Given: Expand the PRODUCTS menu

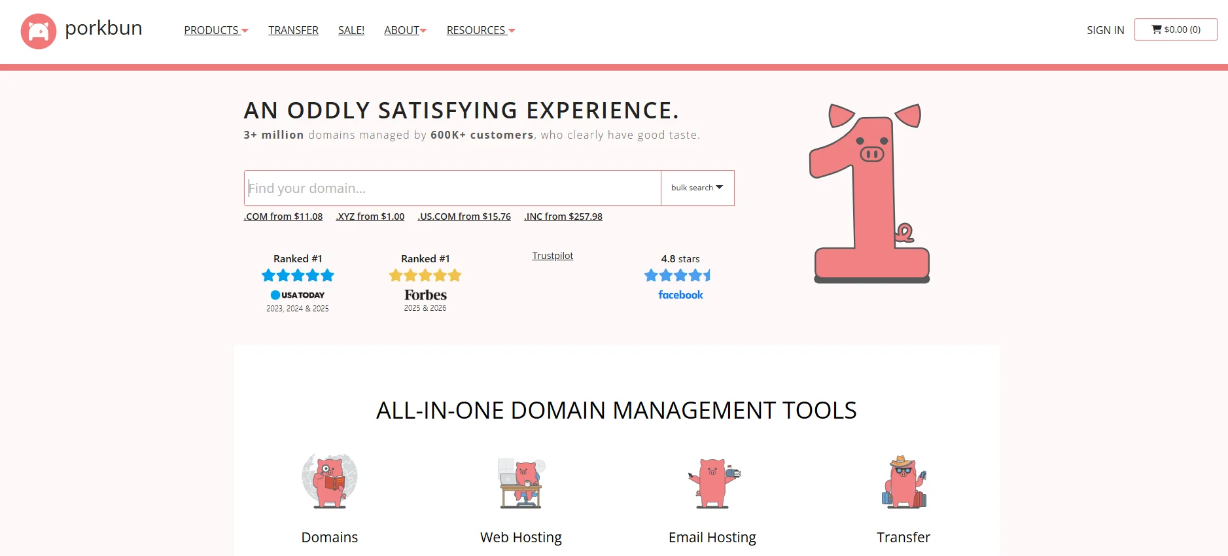Looking at the screenshot, I should [x=216, y=30].
